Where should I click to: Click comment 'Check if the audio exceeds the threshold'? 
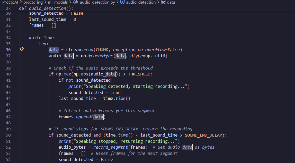point(101,68)
